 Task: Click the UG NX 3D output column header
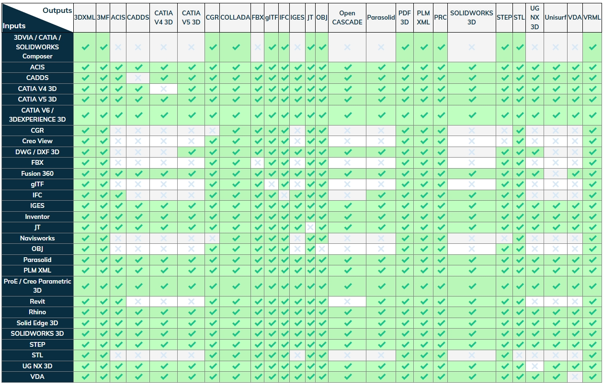[x=535, y=17]
